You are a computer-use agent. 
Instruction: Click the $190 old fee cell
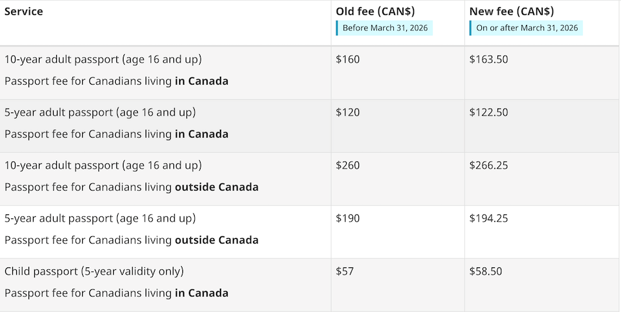tap(348, 218)
